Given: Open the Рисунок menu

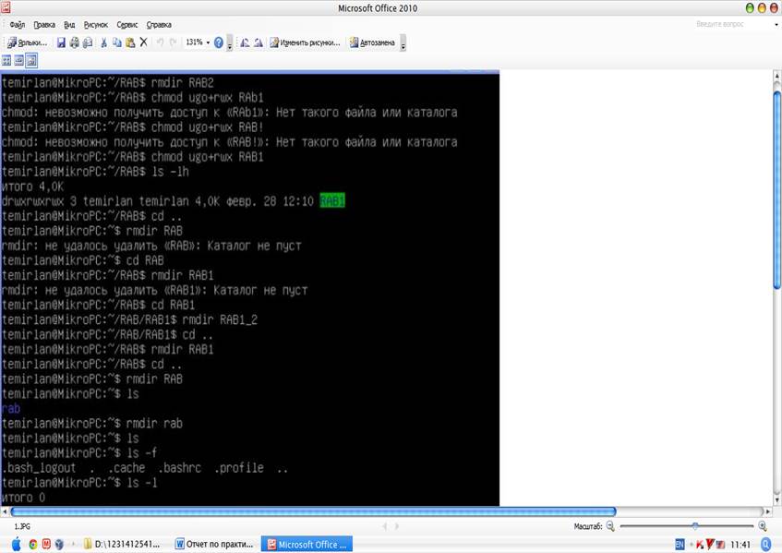Looking at the screenshot, I should click(96, 24).
